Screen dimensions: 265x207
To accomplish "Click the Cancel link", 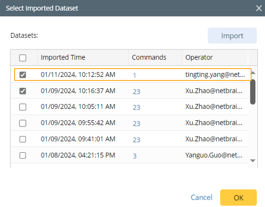I will 202,198.
